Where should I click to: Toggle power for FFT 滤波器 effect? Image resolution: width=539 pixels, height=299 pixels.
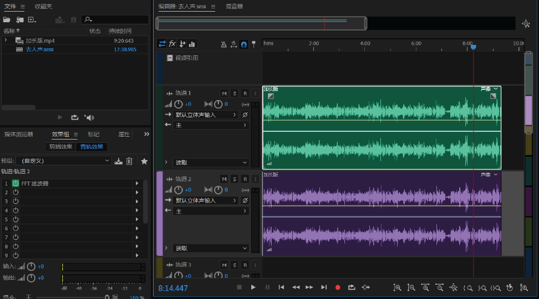point(16,183)
